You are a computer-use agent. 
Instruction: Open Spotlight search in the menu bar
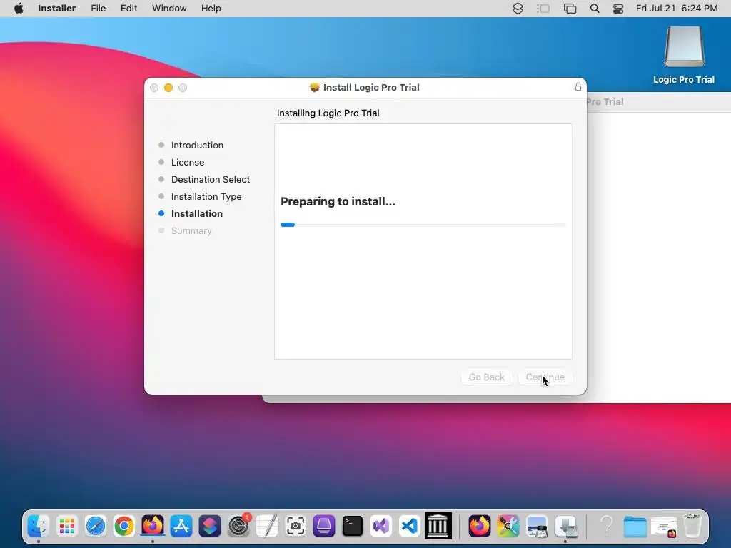click(x=595, y=9)
